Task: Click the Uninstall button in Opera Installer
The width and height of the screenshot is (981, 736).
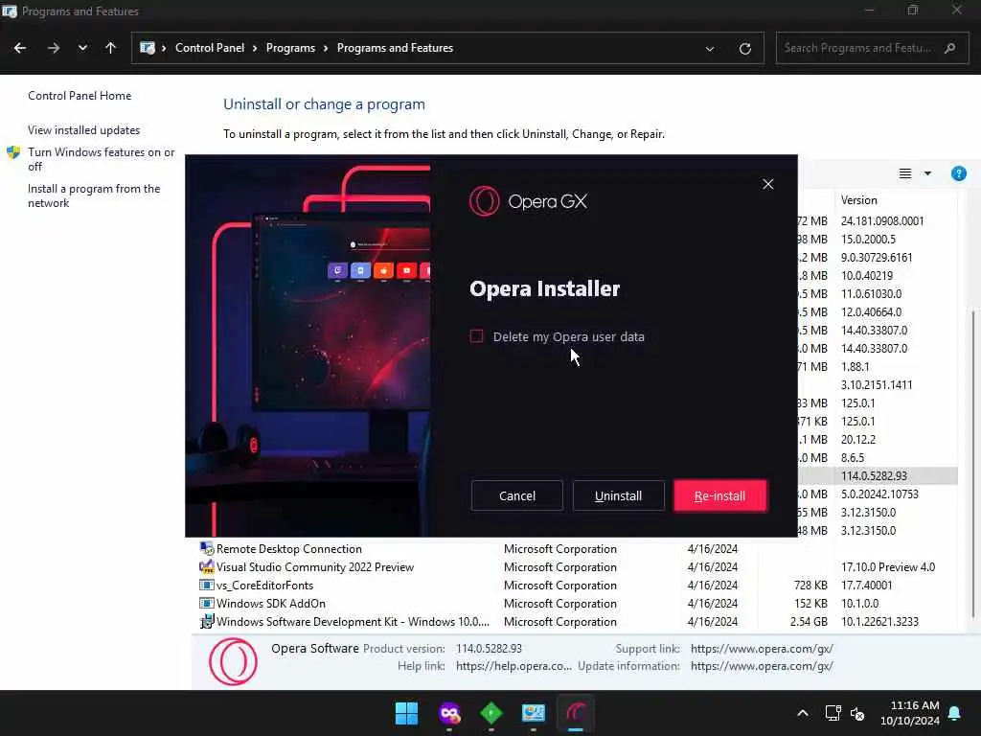Action: point(618,495)
